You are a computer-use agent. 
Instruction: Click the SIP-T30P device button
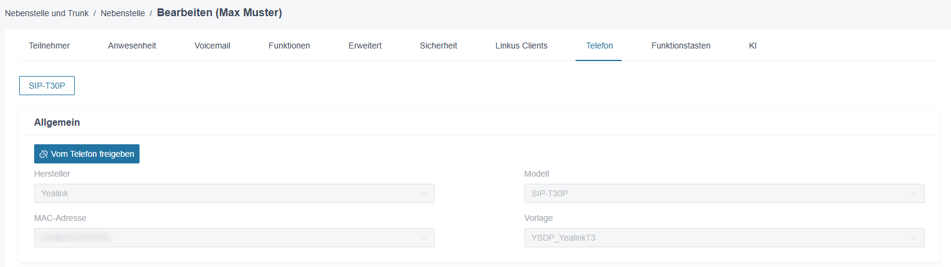47,86
